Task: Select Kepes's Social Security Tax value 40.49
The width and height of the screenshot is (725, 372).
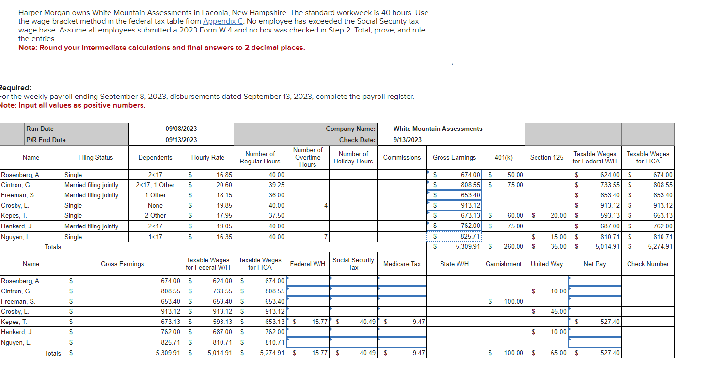Action: coord(354,322)
